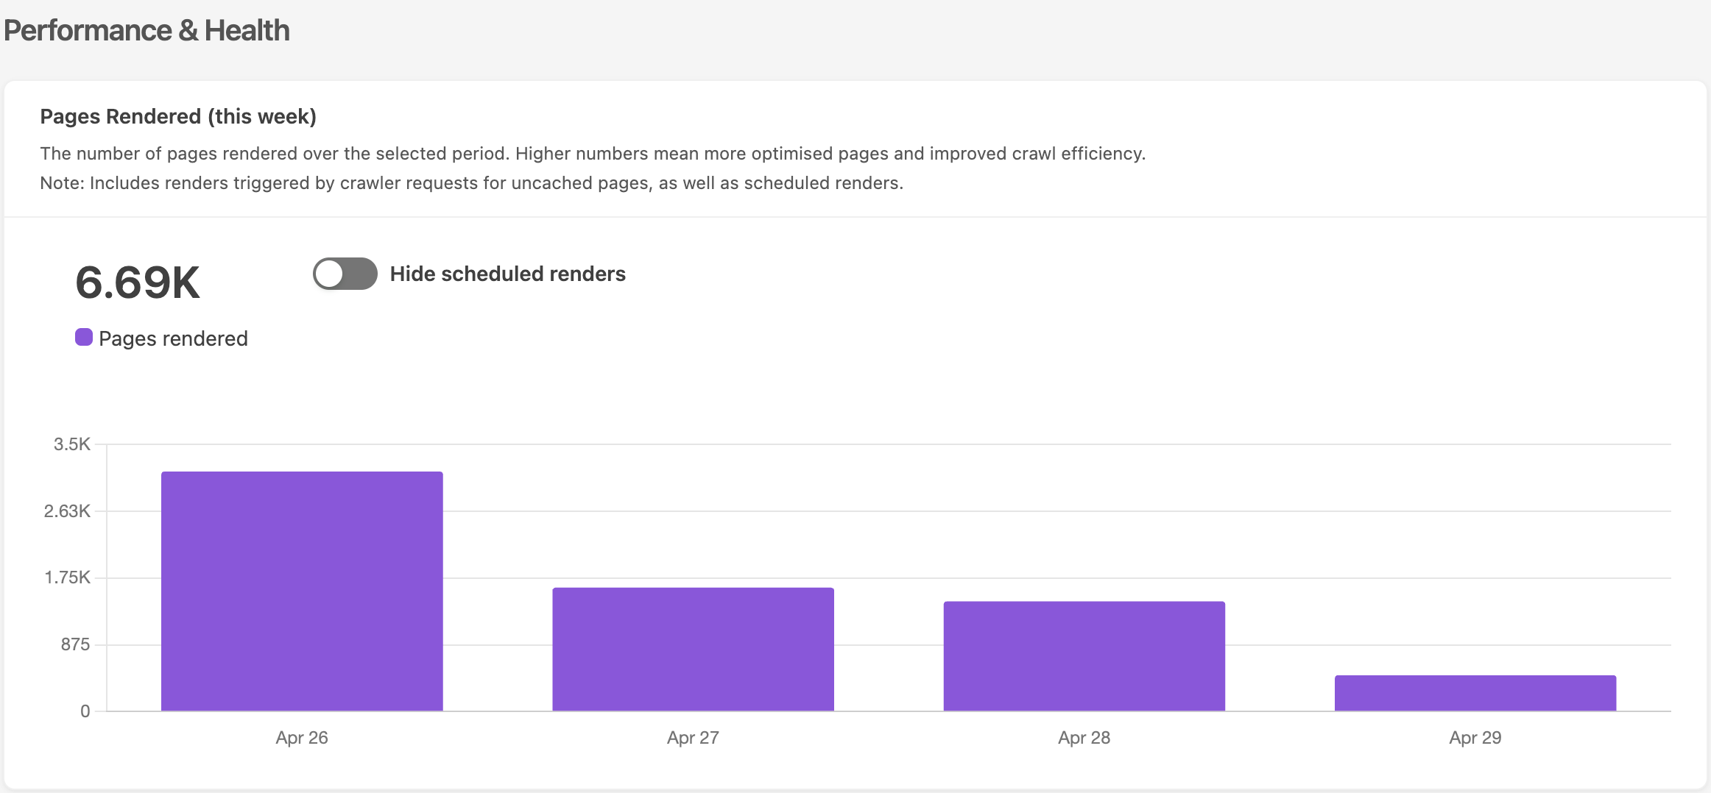1711x793 pixels.
Task: Select the Apr 26 bar
Action: (302, 591)
